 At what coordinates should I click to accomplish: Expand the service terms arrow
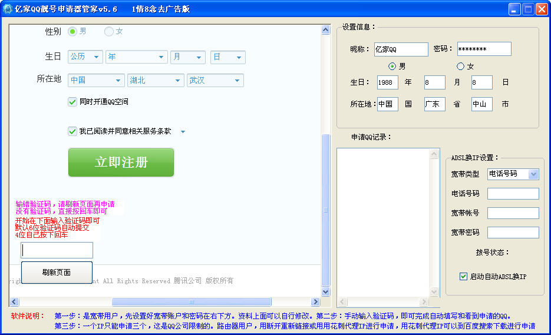click(183, 132)
